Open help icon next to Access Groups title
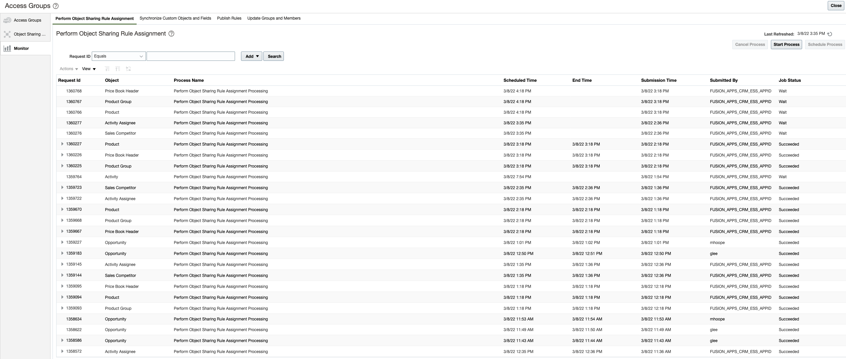 click(x=56, y=6)
